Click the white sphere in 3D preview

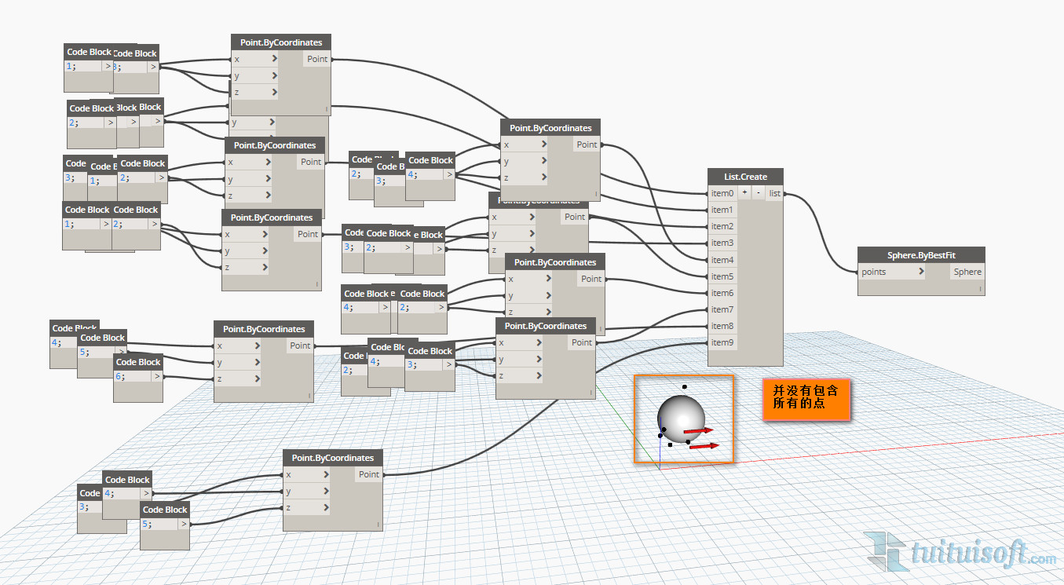pyautogui.click(x=679, y=416)
